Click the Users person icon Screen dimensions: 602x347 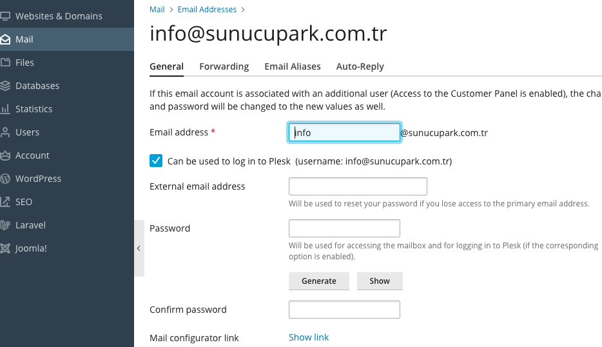5,132
